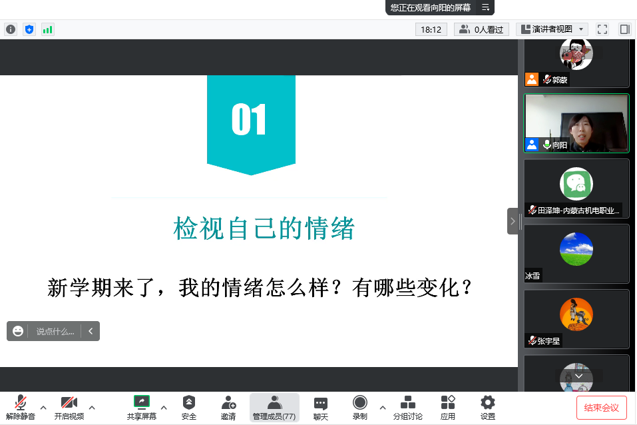Open 管理成员(77) participants list
637x425 pixels.
coord(274,407)
